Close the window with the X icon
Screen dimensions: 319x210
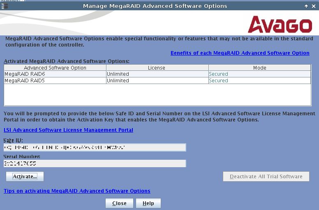coord(314,6)
